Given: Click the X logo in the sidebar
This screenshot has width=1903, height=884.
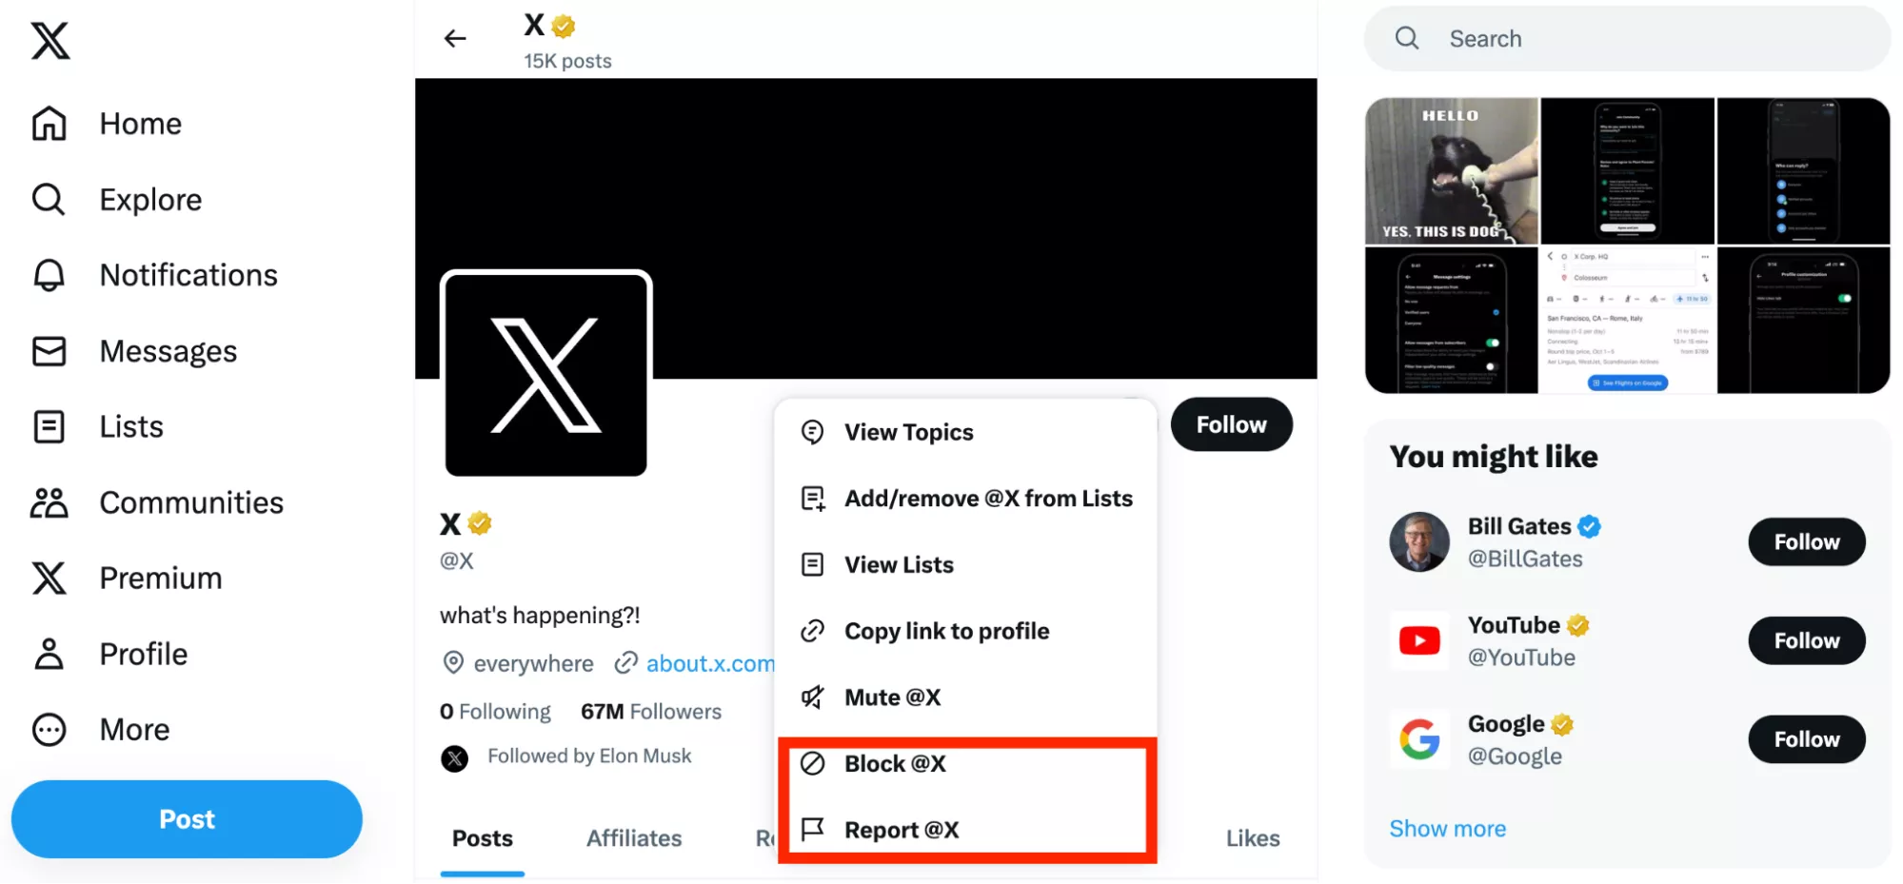Looking at the screenshot, I should click(50, 42).
